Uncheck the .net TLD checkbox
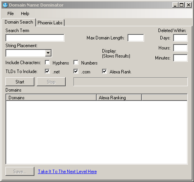Screen dimensions: 194x182 coord(47,71)
